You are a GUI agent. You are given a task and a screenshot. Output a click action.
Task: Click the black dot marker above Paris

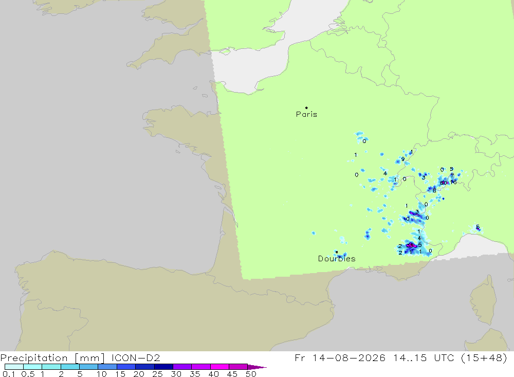click(x=306, y=107)
